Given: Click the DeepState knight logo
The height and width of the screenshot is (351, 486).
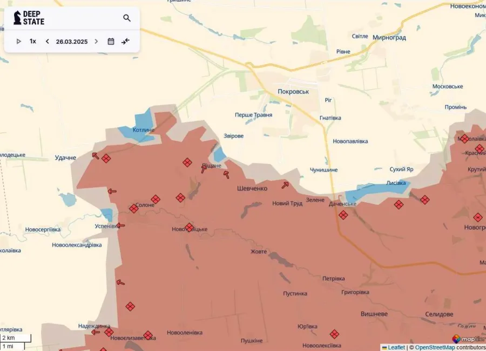Looking at the screenshot, I should 17,18.
